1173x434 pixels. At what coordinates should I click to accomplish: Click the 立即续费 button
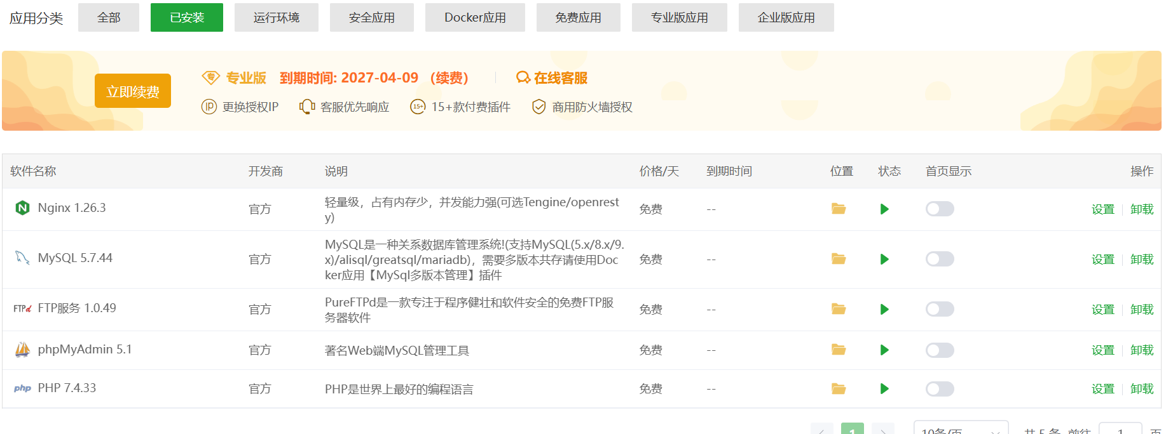coord(133,91)
